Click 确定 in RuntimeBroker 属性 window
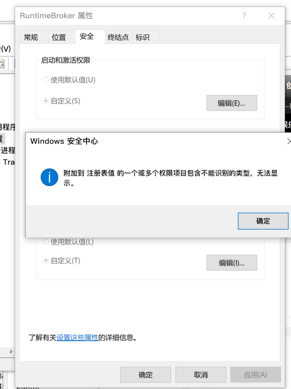 click(145, 375)
